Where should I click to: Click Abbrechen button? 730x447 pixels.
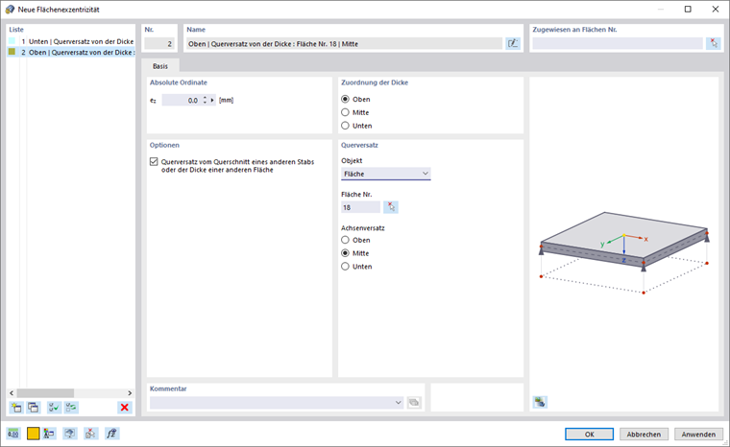tap(644, 434)
